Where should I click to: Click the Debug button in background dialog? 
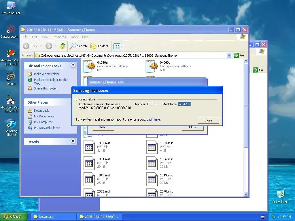click(x=103, y=127)
